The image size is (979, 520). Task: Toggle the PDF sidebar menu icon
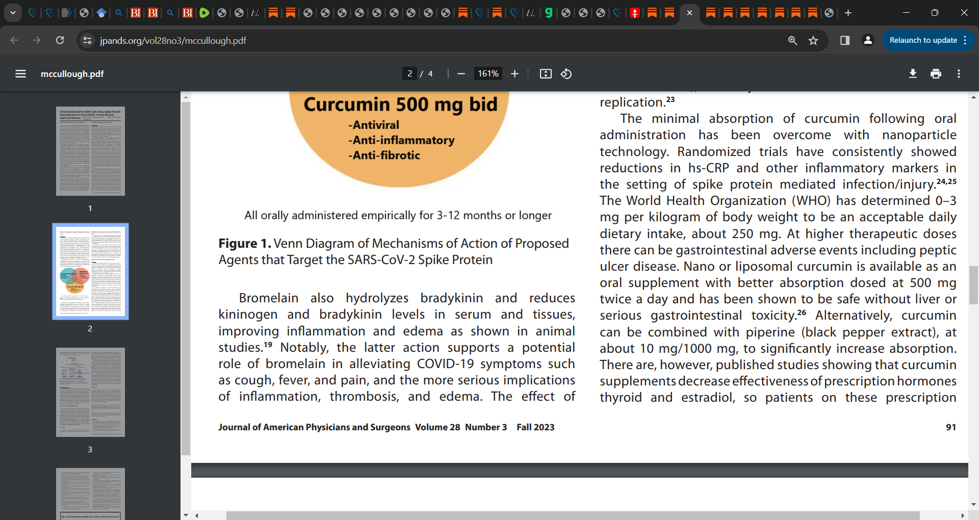pyautogui.click(x=20, y=74)
